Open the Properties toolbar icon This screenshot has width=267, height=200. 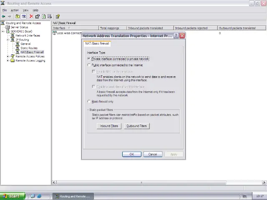pyautogui.click(x=37, y=17)
